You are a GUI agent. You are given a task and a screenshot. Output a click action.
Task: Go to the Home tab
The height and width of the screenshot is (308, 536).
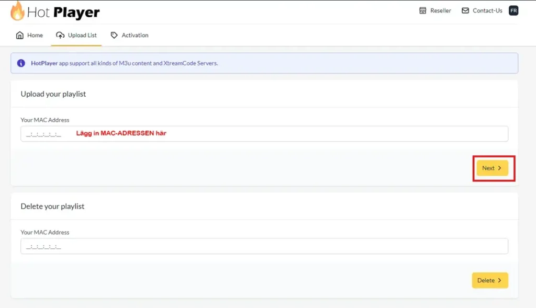click(35, 36)
